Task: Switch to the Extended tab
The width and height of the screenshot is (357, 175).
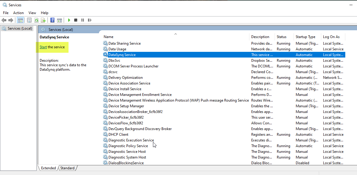Action: click(48, 168)
